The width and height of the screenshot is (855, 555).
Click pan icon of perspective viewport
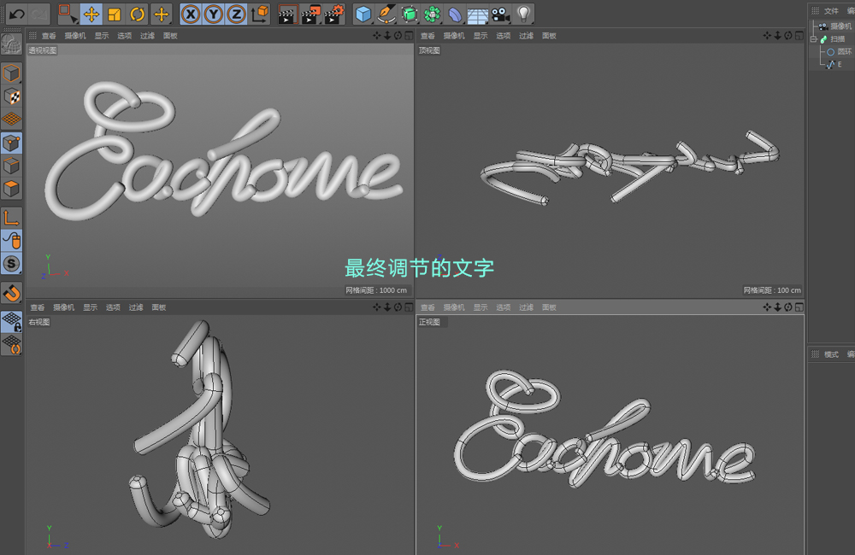pos(377,35)
